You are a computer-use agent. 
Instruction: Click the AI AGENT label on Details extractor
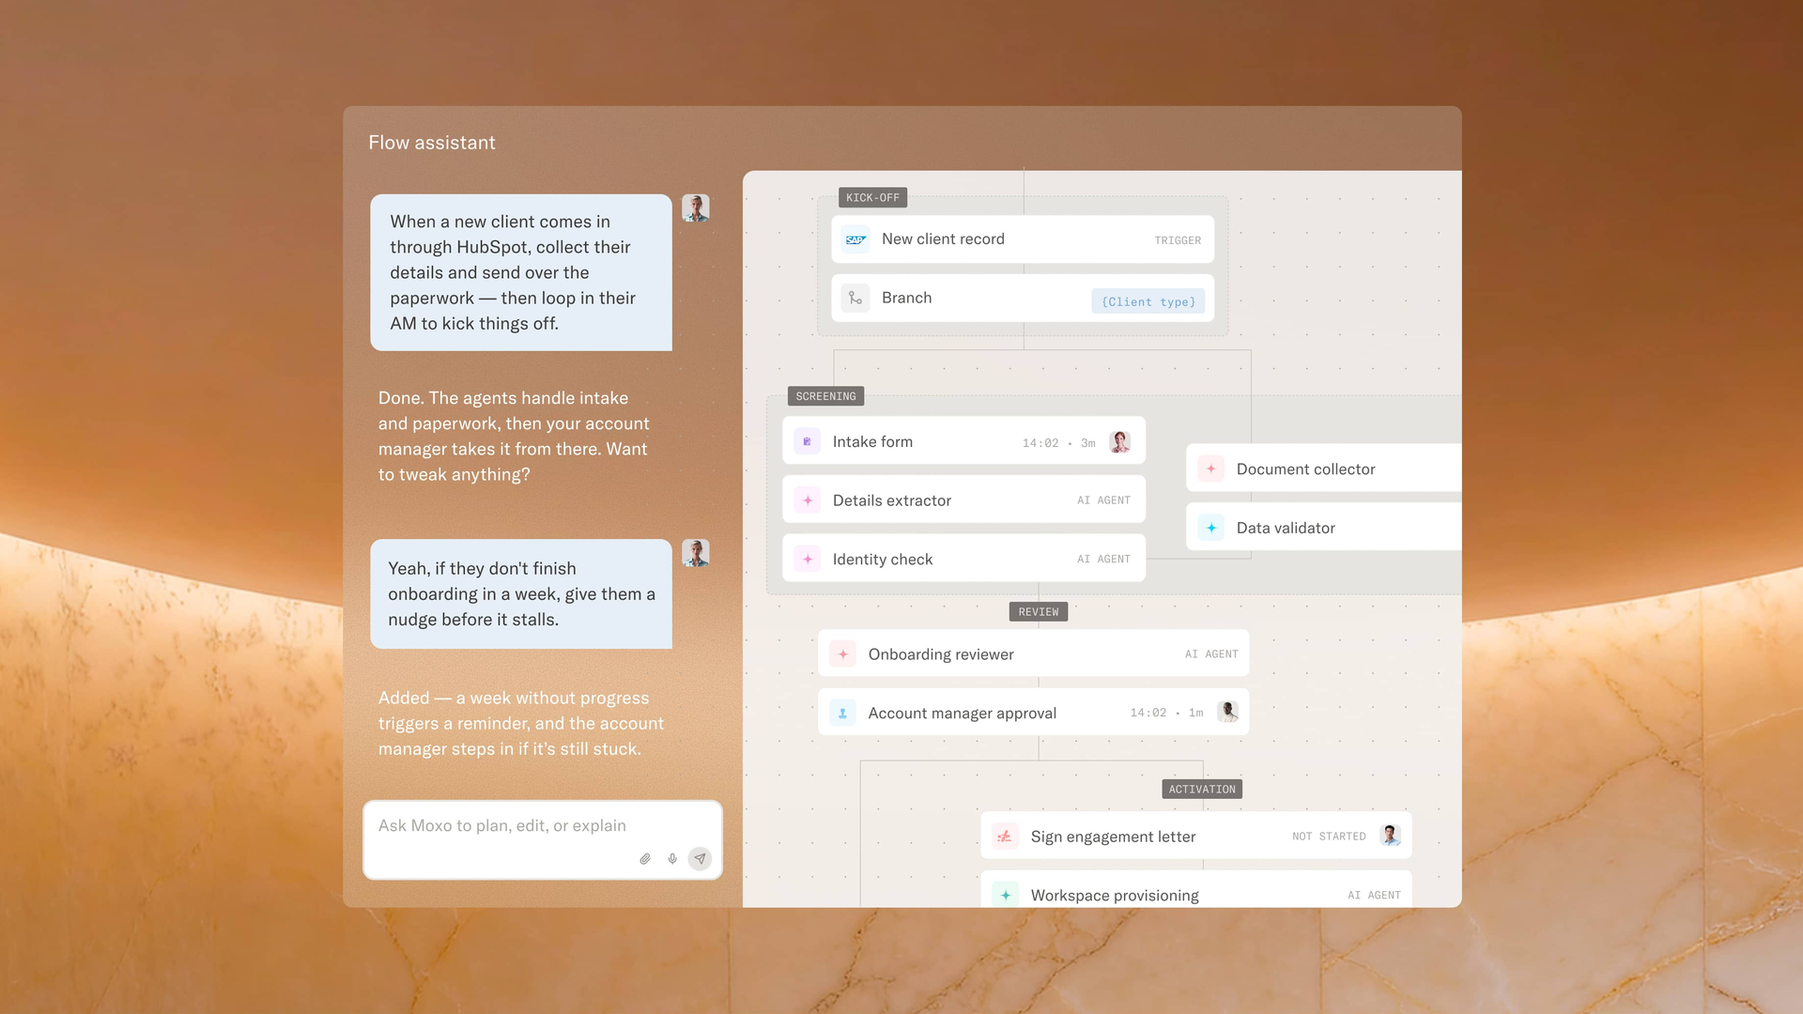tap(1103, 500)
